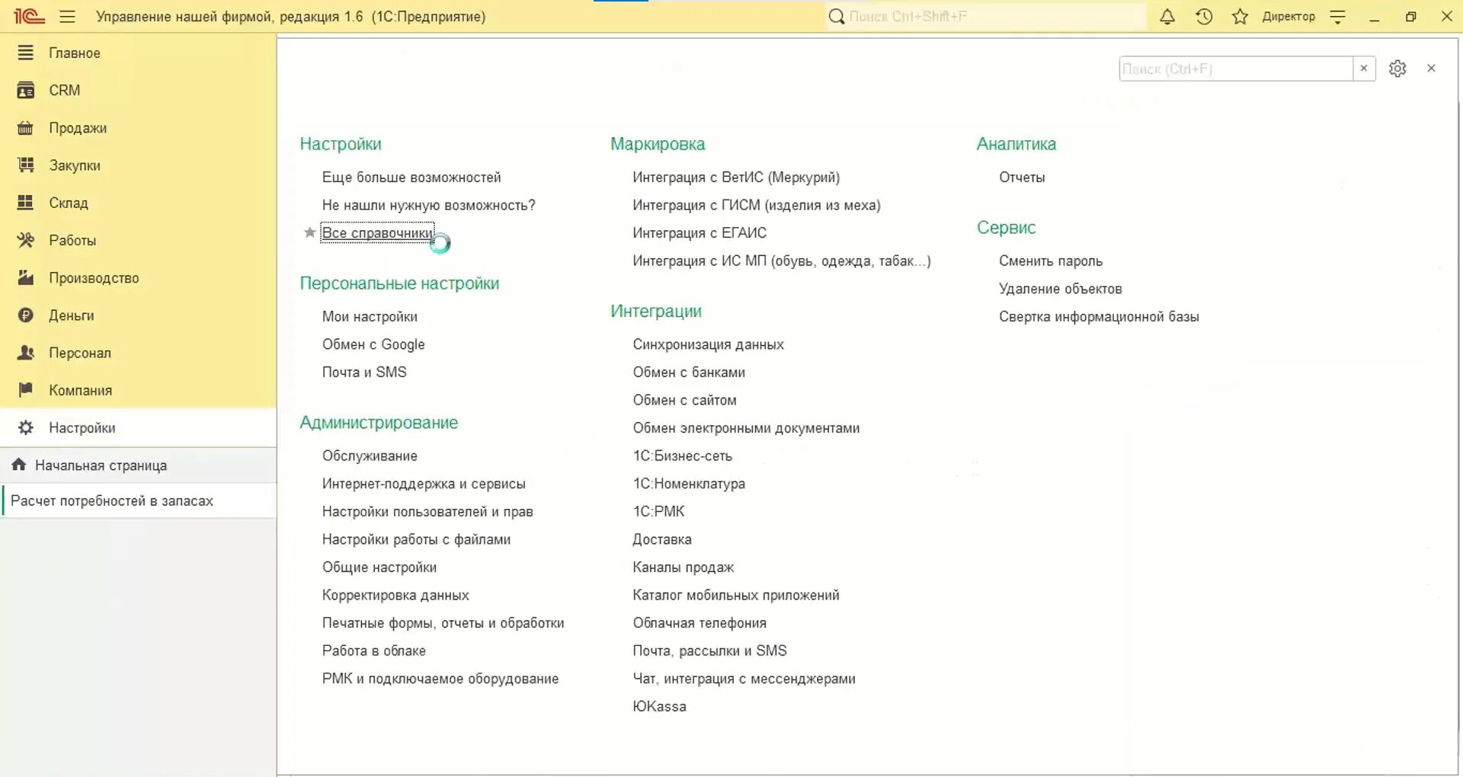Open Работа в облаке
The width and height of the screenshot is (1463, 777).
(x=374, y=651)
